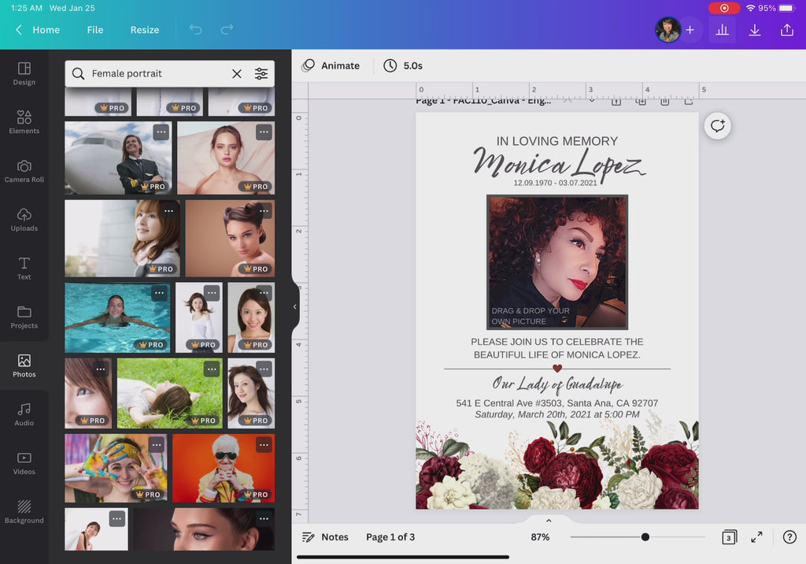Viewport: 806px width, 564px height.
Task: Download the design
Action: tap(755, 30)
